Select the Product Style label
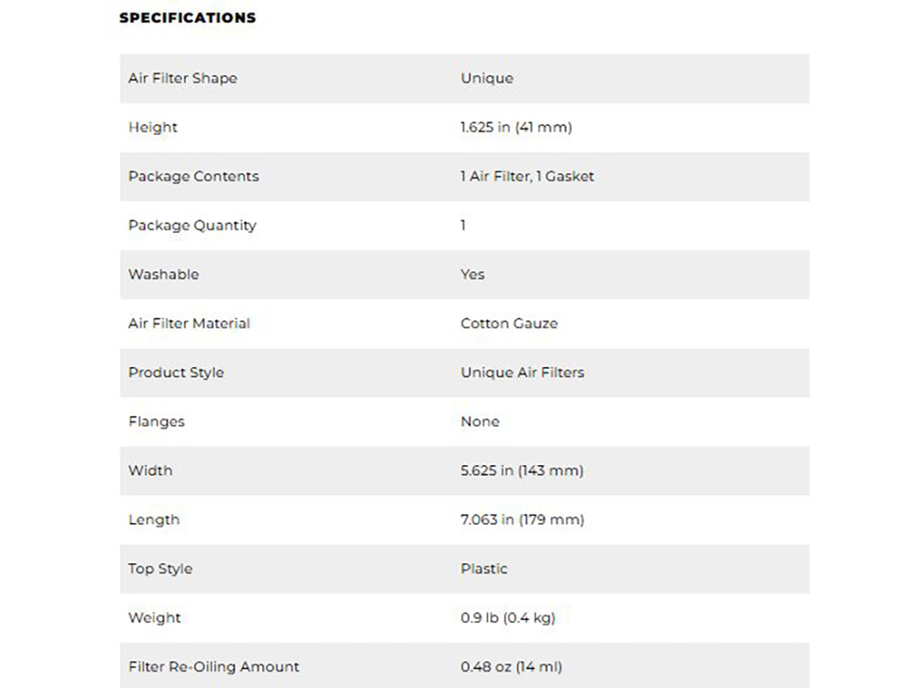 pyautogui.click(x=176, y=372)
